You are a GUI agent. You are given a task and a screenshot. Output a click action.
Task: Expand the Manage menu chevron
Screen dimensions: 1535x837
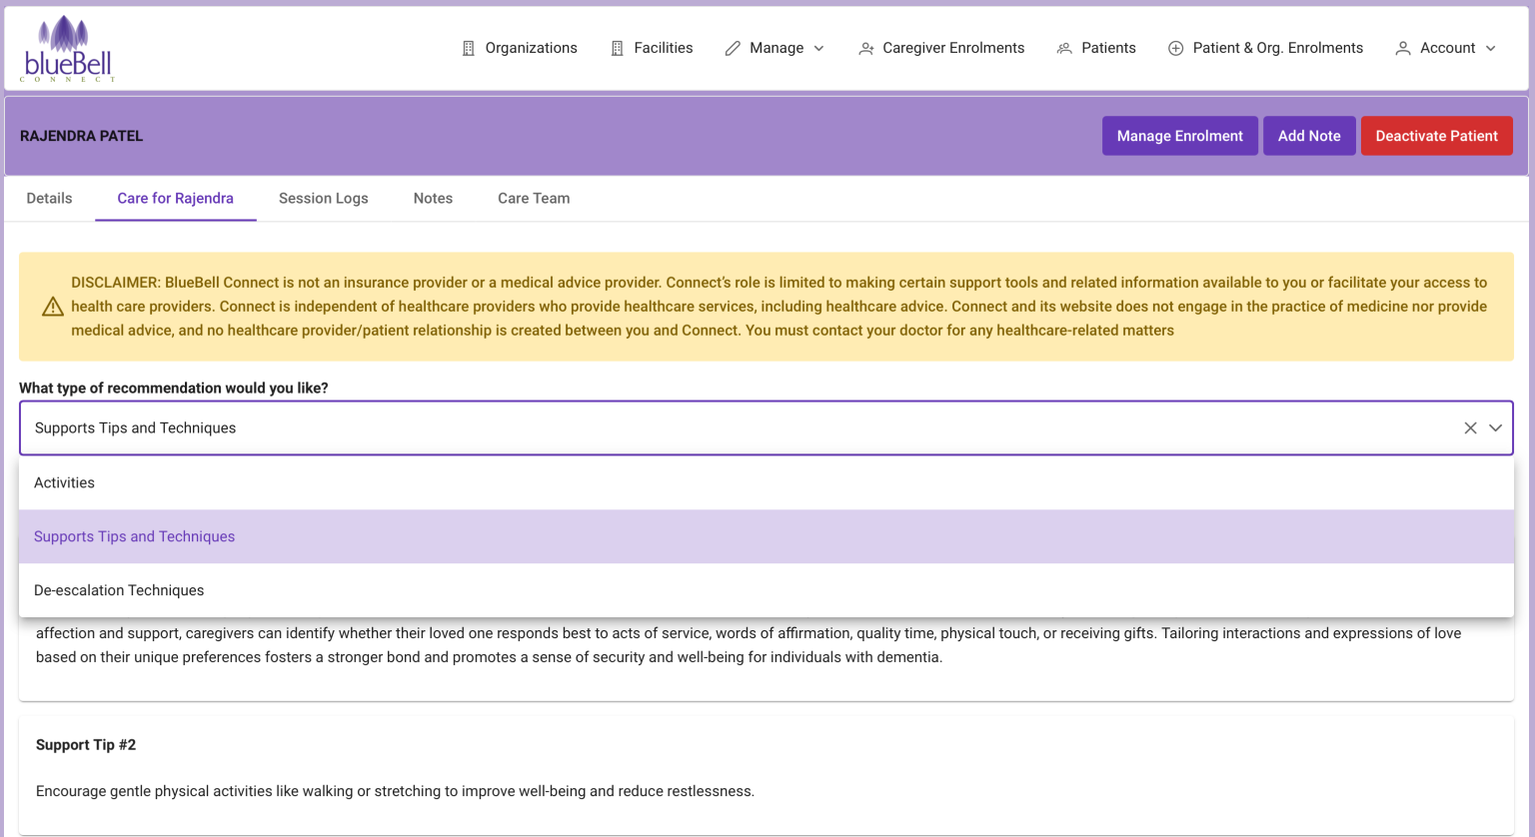819,48
